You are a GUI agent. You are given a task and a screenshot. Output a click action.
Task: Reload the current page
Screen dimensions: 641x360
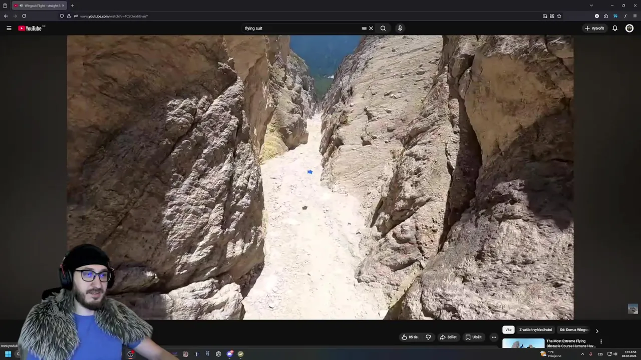coord(24,16)
